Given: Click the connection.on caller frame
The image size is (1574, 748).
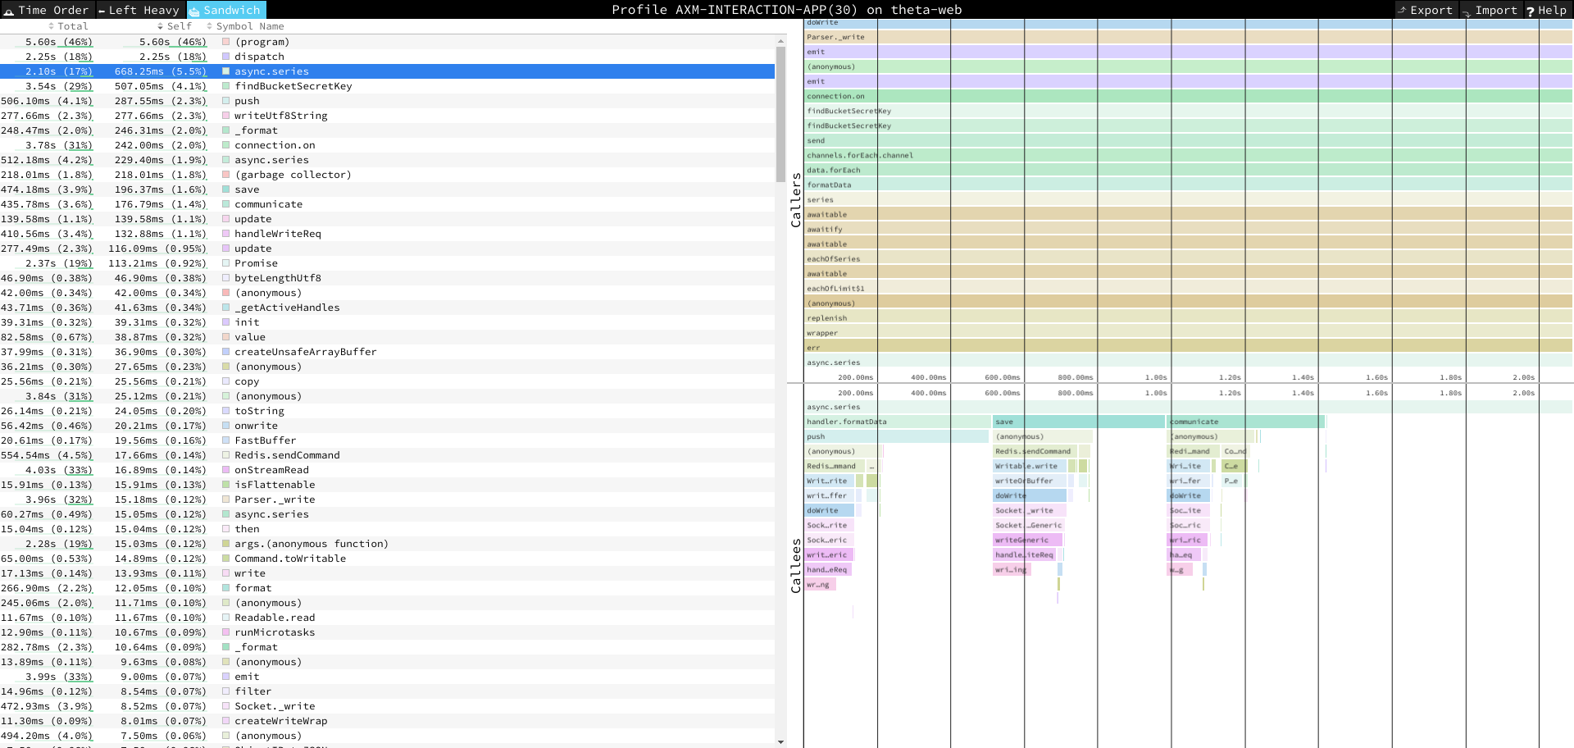Looking at the screenshot, I should 1188,96.
